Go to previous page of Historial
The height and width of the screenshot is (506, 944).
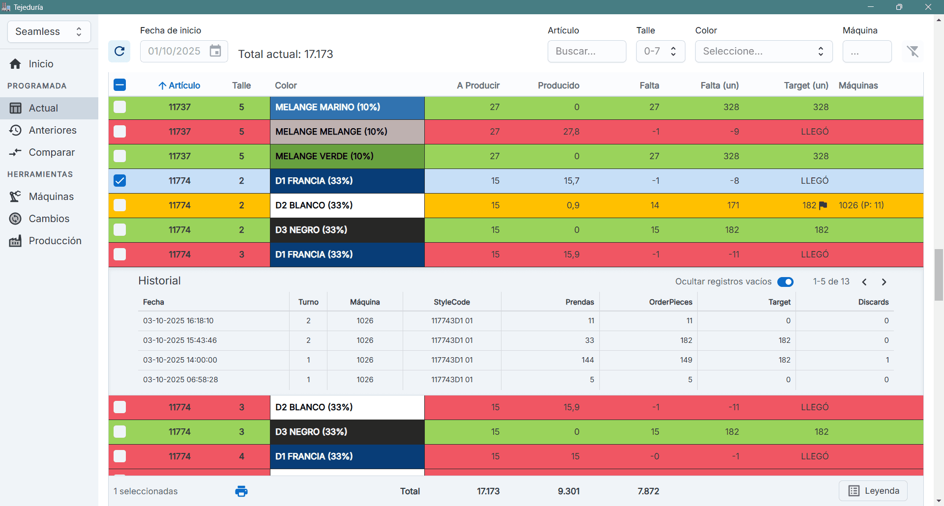pyautogui.click(x=864, y=282)
